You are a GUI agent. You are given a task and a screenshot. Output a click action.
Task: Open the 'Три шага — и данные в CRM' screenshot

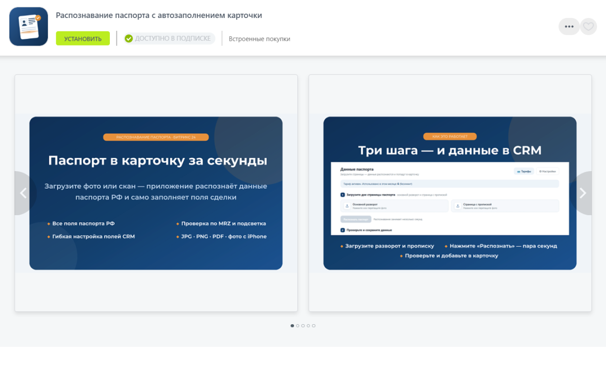[450, 193]
